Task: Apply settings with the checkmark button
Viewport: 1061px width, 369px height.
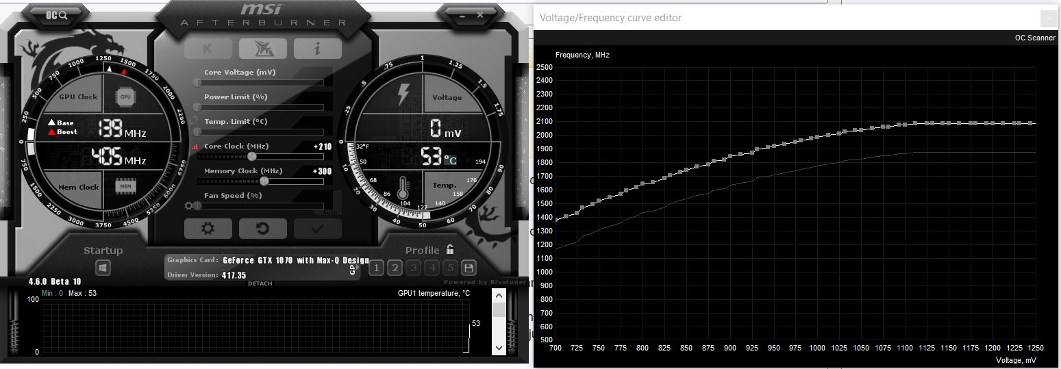Action: 317,228
